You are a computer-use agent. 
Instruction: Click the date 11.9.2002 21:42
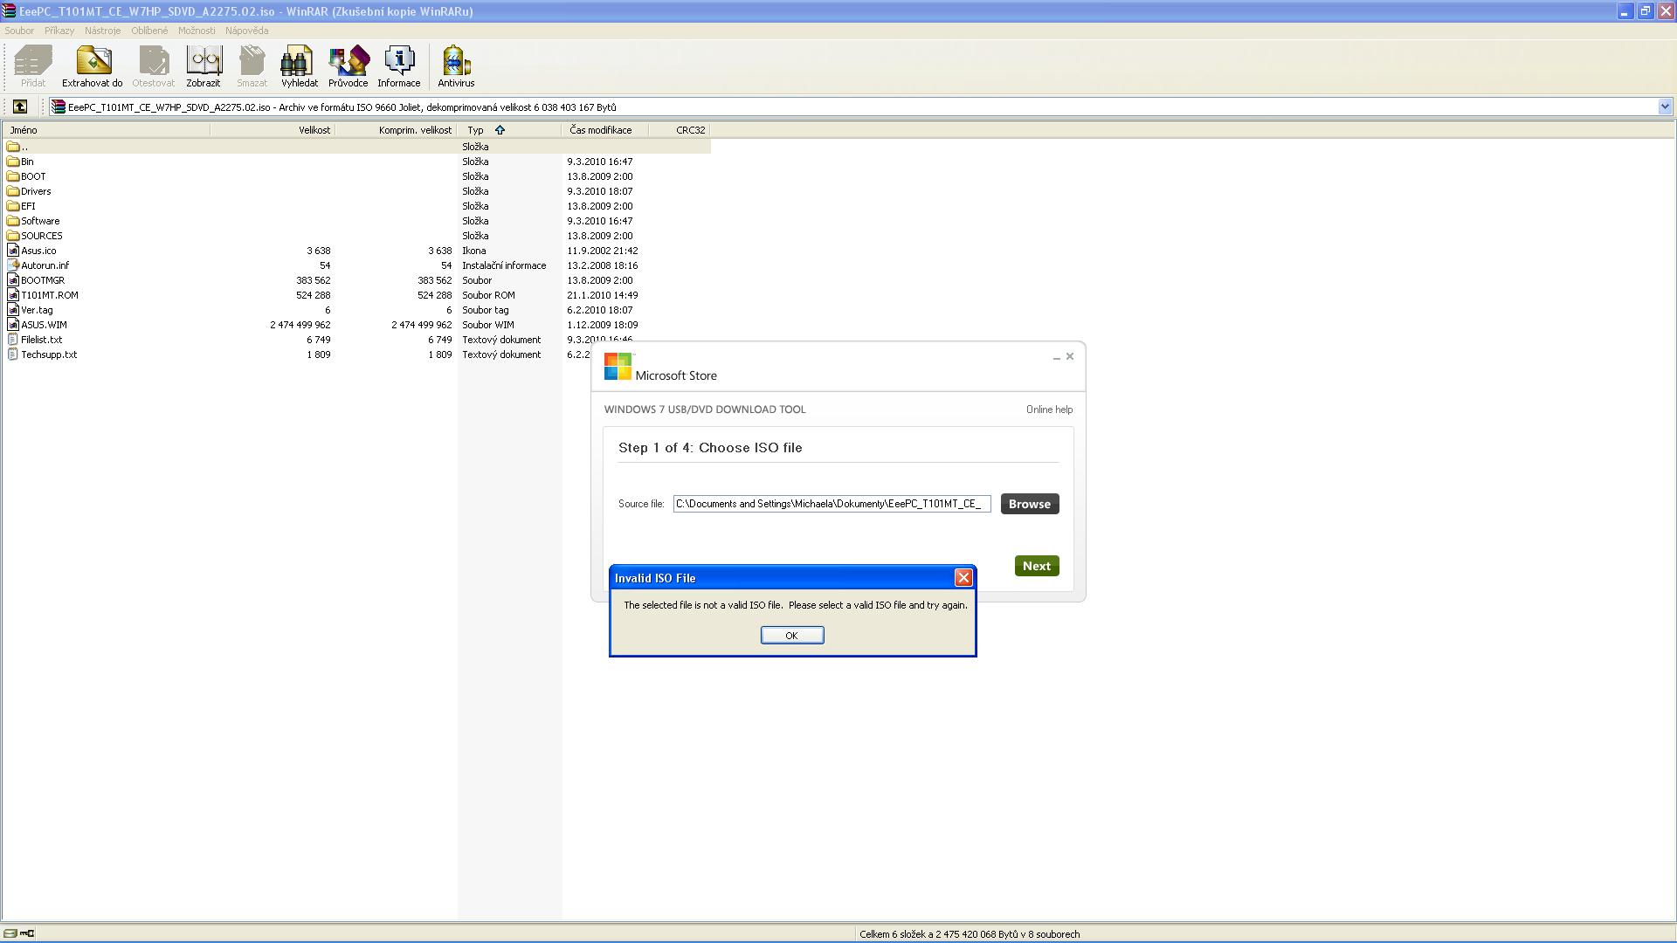coord(602,251)
